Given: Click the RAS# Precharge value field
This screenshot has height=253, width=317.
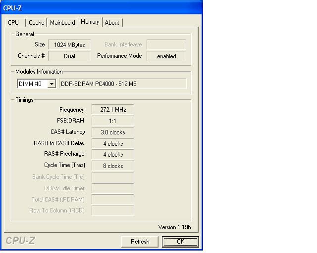Looking at the screenshot, I should 113,155.
